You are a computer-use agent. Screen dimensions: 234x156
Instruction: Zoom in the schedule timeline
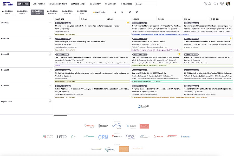pyautogui.click(x=115, y=12)
